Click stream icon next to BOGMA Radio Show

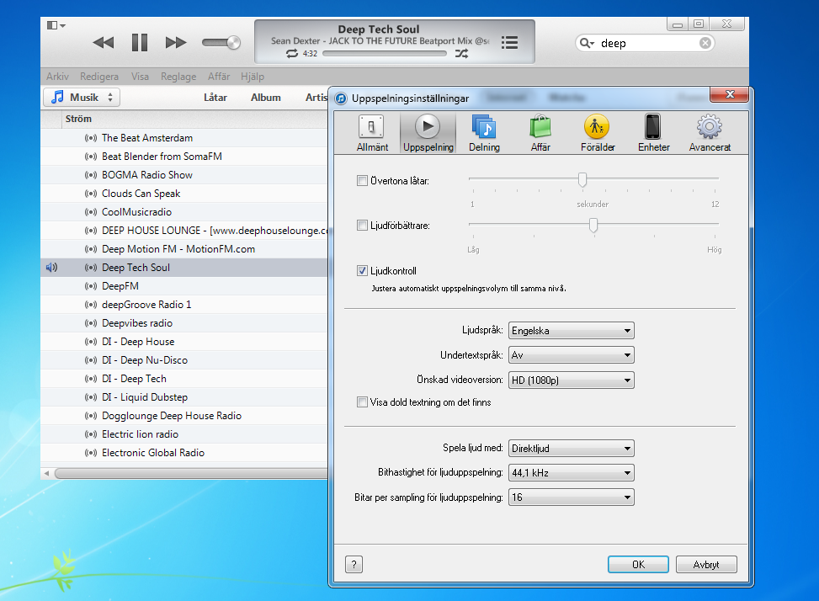[x=91, y=175]
